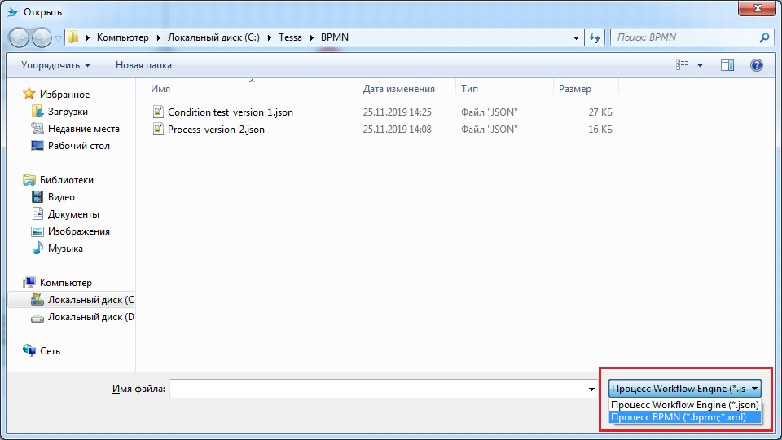Open the view options dropdown arrow
This screenshot has width=782, height=440.
pos(700,65)
